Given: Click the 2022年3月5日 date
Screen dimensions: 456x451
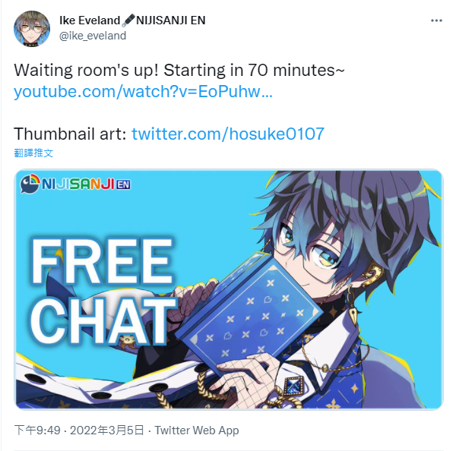Looking at the screenshot, I should [x=107, y=430].
